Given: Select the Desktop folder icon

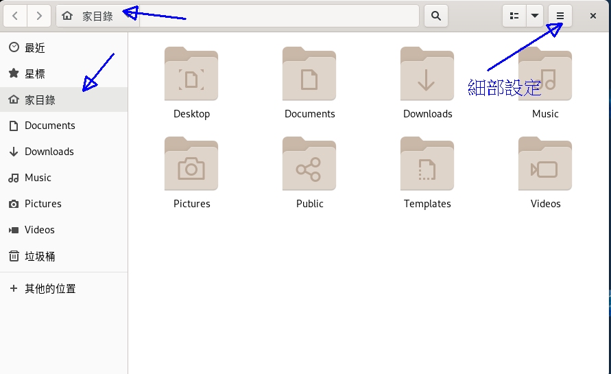Looking at the screenshot, I should [x=191, y=75].
